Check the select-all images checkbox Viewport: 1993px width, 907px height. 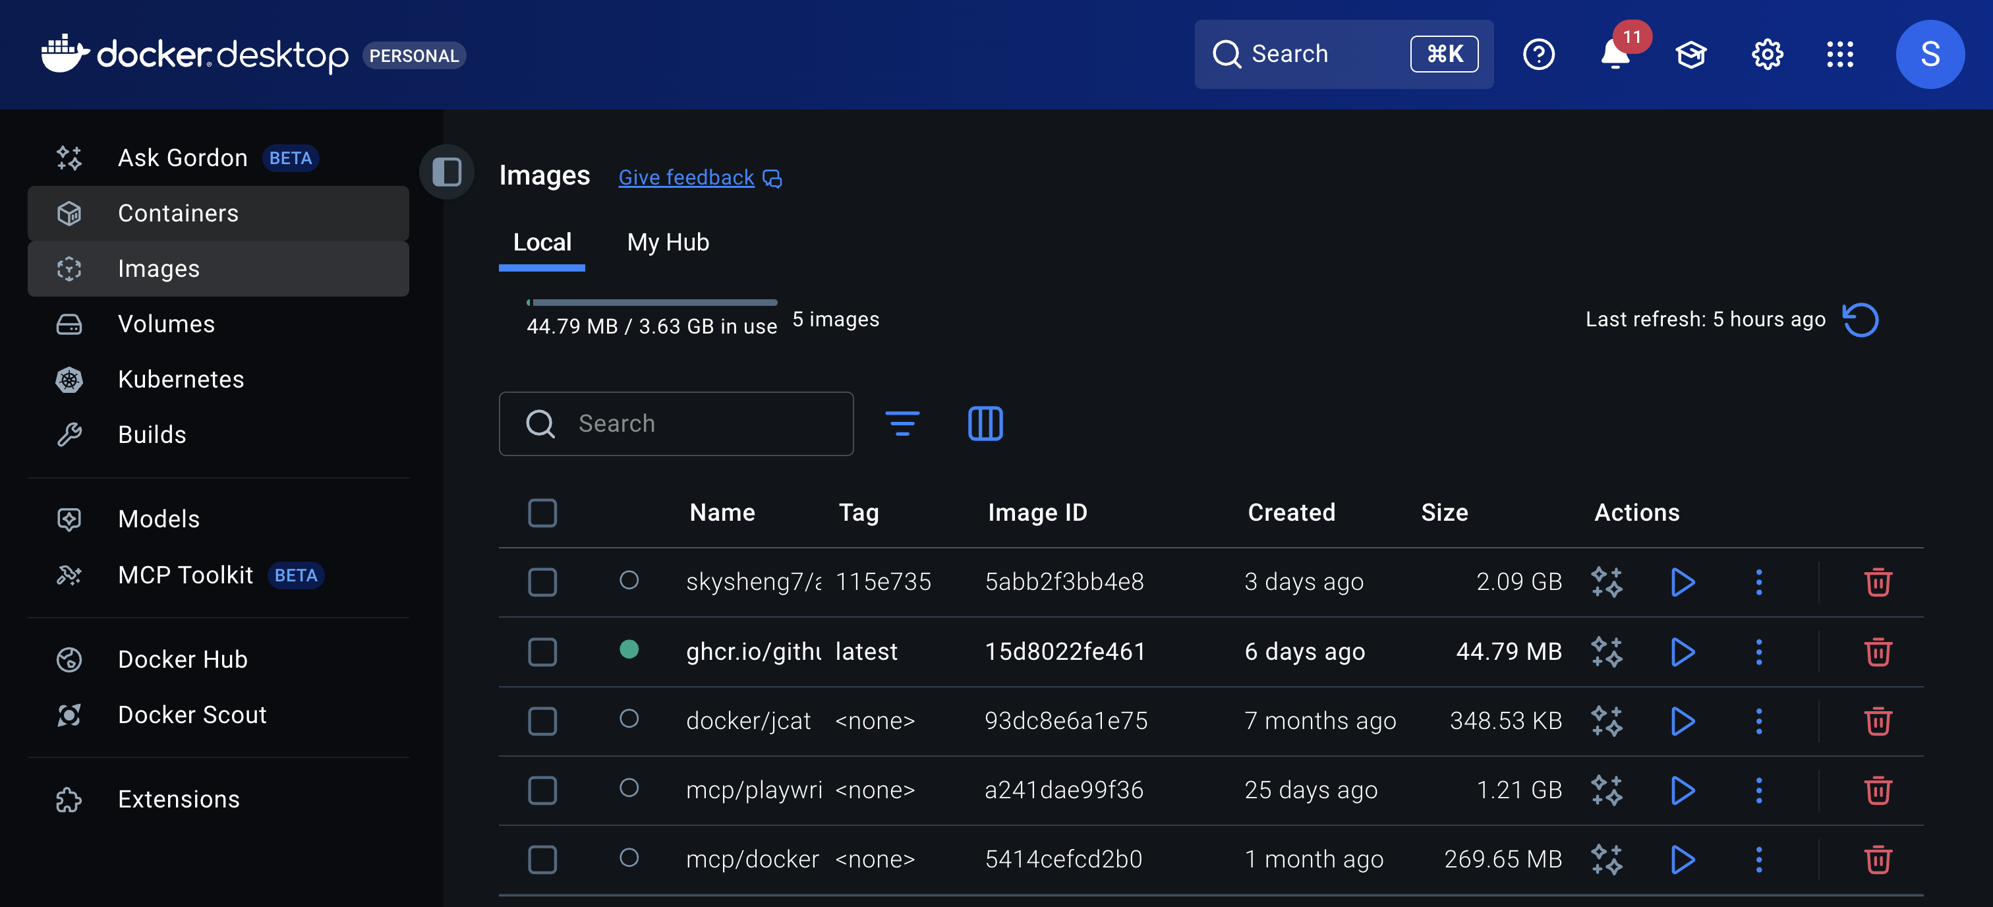click(x=542, y=512)
